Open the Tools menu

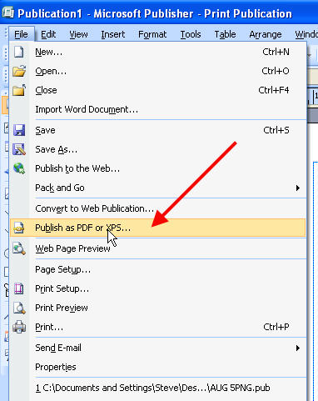coord(191,34)
